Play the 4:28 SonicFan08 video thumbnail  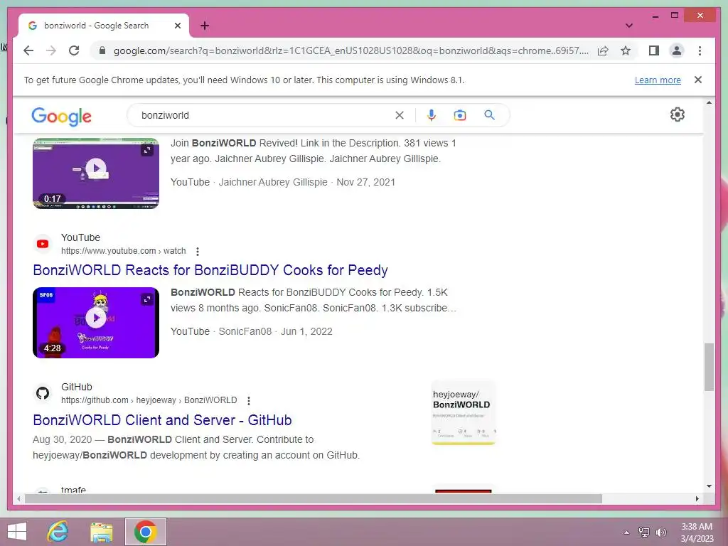pos(96,318)
